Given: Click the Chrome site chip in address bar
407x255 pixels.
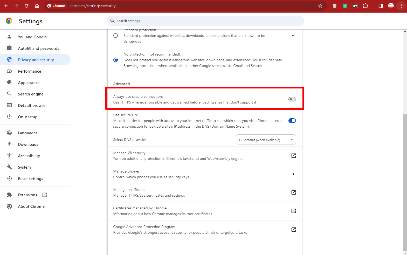Looking at the screenshot, I should [56, 6].
